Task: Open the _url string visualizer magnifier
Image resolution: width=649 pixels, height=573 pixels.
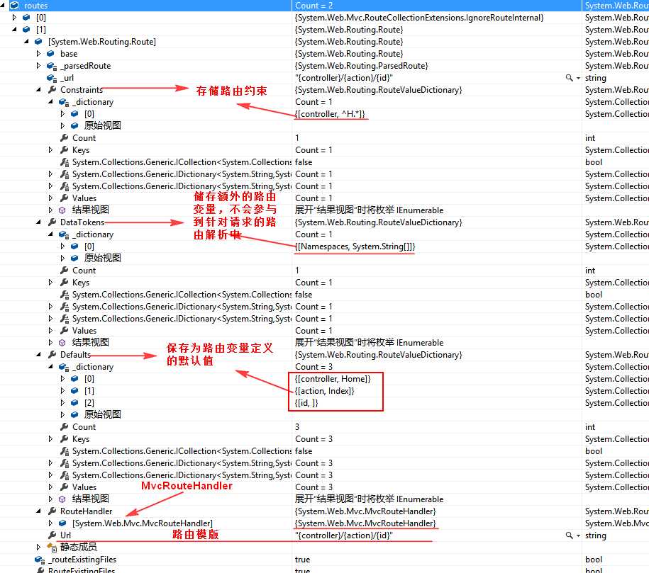Action: (569, 78)
